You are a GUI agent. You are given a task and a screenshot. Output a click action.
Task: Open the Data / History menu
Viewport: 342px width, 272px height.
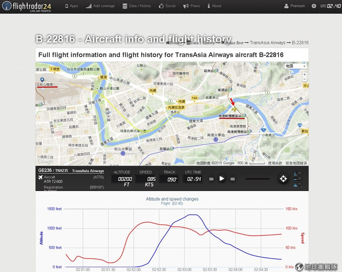tap(137, 6)
